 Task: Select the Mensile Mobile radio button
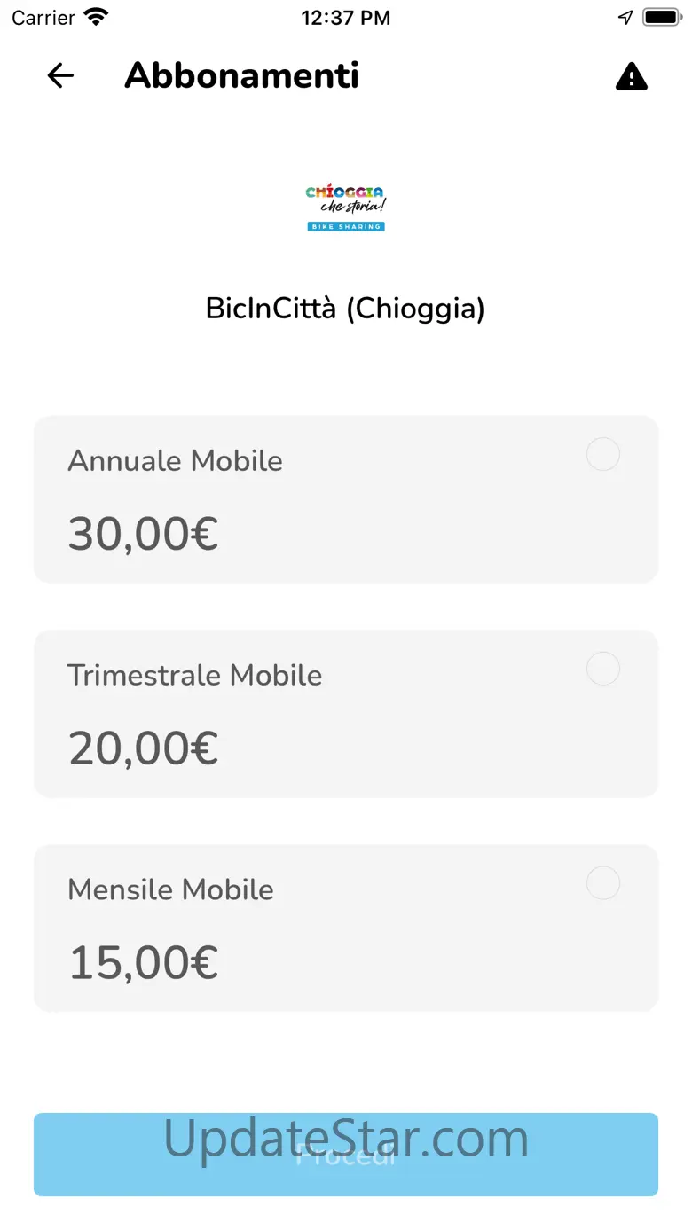click(x=603, y=883)
